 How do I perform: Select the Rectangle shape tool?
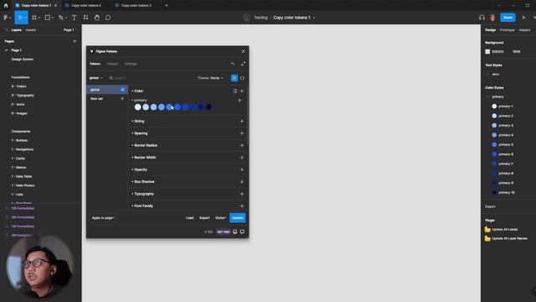[48, 18]
